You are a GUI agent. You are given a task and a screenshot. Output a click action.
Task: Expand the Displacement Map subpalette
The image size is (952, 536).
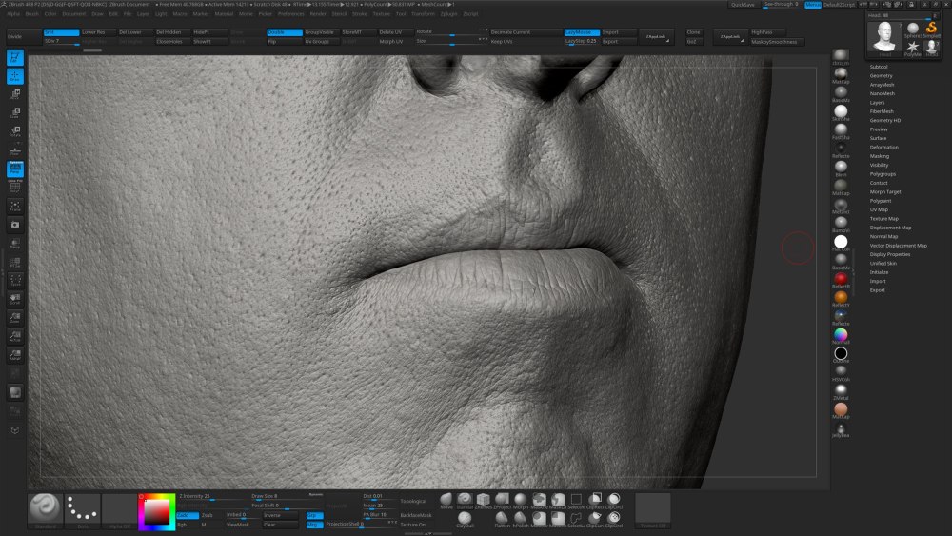click(891, 228)
